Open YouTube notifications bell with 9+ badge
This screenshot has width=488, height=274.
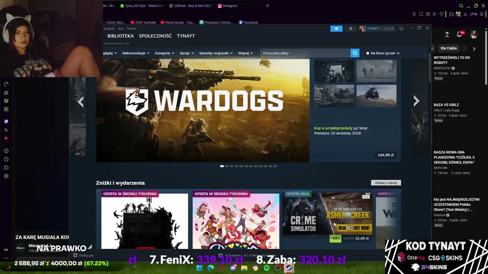(460, 34)
